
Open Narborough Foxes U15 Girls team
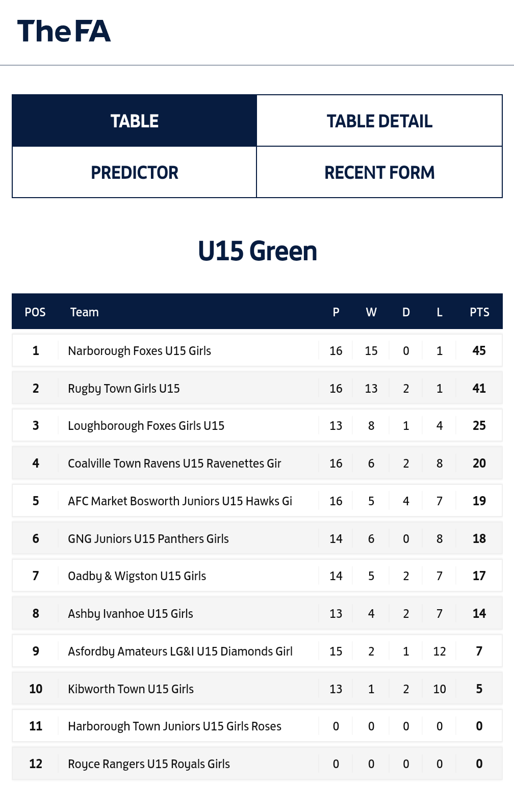[x=139, y=351]
